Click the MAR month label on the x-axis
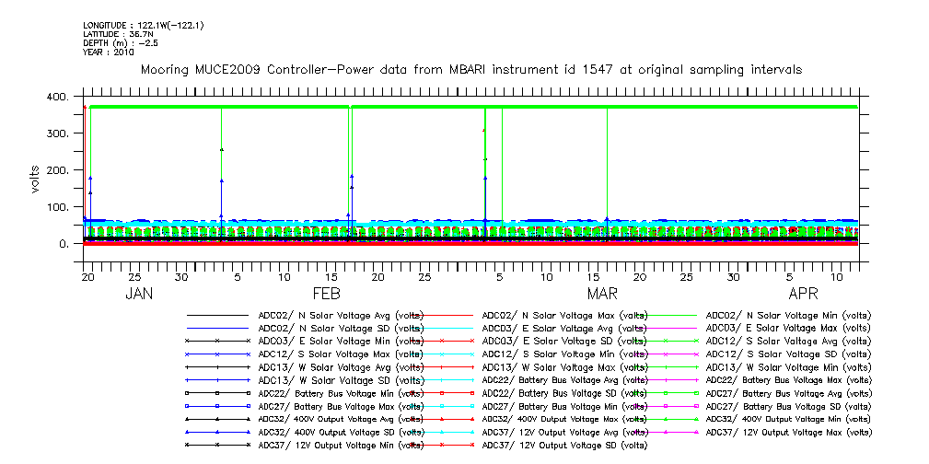The image size is (929, 464). click(602, 294)
